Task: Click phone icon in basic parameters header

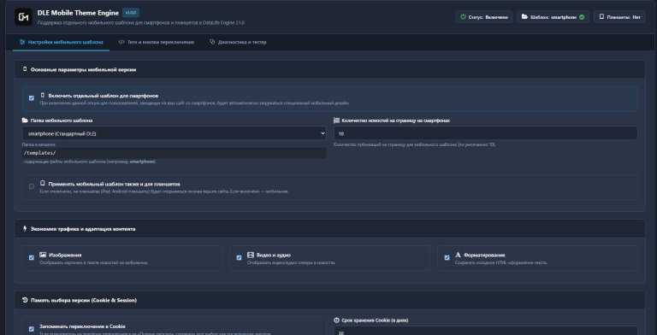Action: click(x=25, y=69)
